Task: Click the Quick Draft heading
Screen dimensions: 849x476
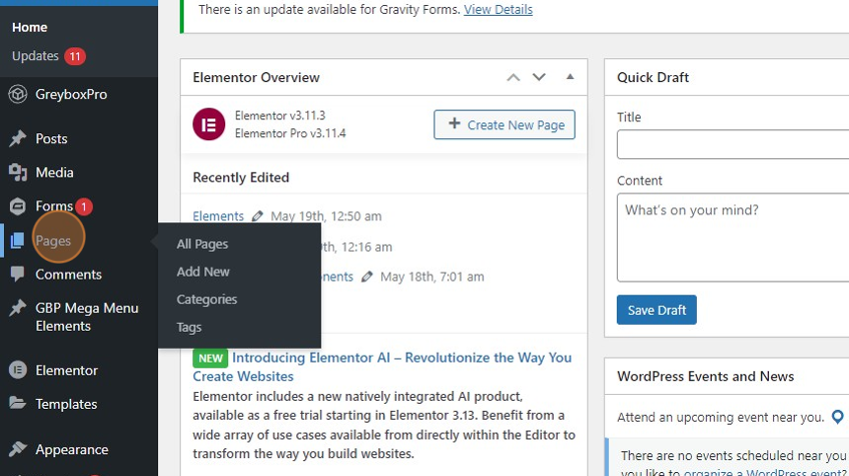Action: [653, 77]
